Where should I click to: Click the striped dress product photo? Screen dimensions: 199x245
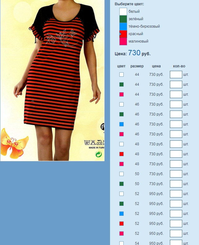(x=52, y=80)
